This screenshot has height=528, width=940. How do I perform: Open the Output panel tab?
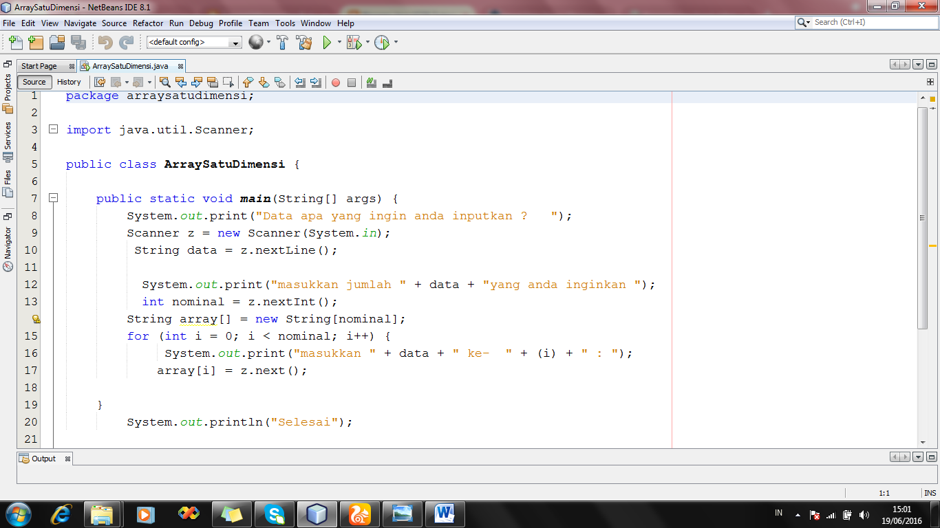click(x=43, y=459)
